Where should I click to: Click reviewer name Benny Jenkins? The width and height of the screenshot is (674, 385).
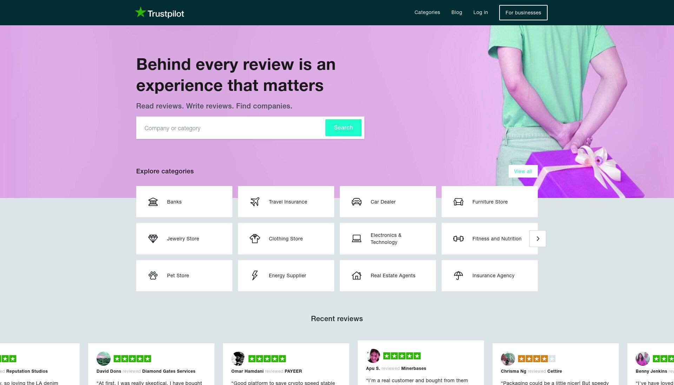coord(651,371)
